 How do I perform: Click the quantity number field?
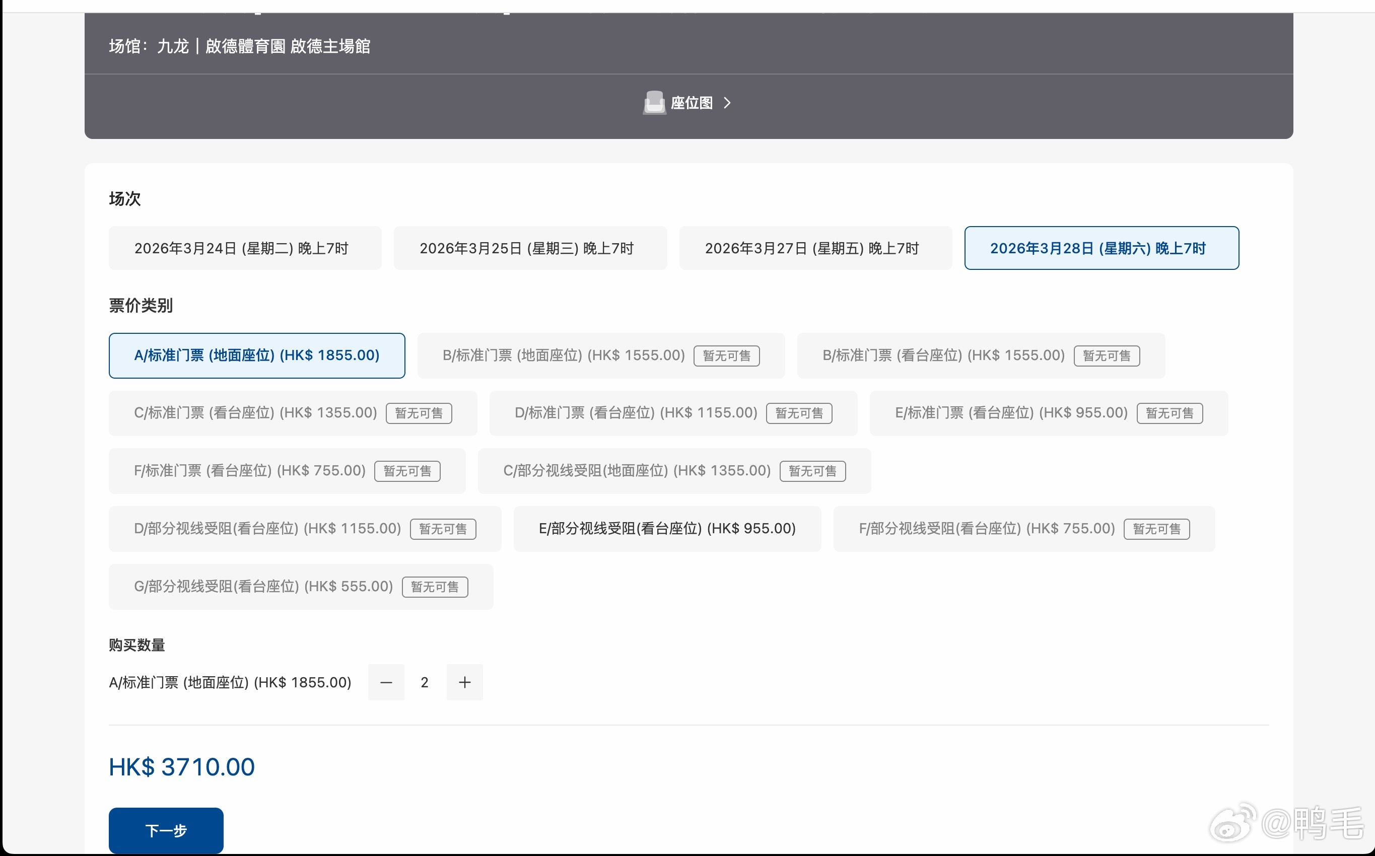click(x=425, y=682)
